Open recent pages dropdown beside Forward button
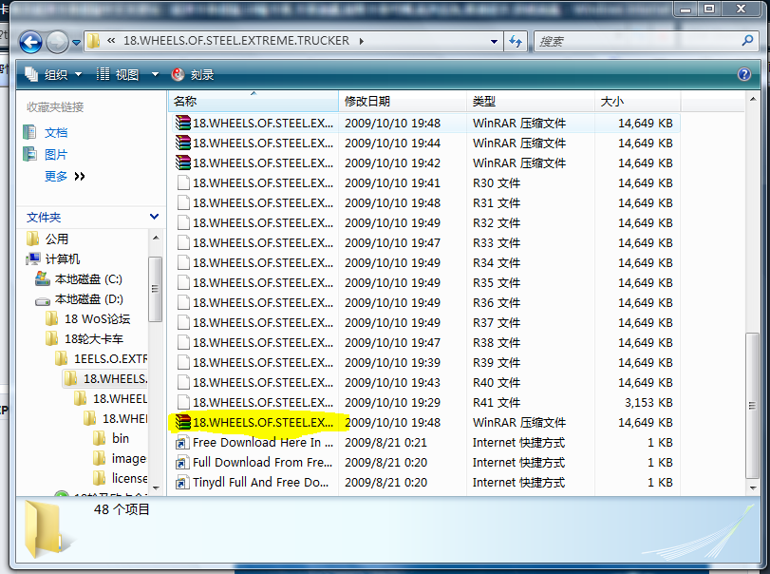Viewport: 770px width, 574px height. [x=77, y=43]
